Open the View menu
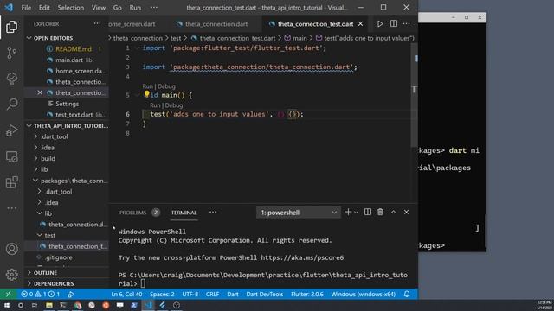The width and height of the screenshot is (554, 311). click(98, 8)
